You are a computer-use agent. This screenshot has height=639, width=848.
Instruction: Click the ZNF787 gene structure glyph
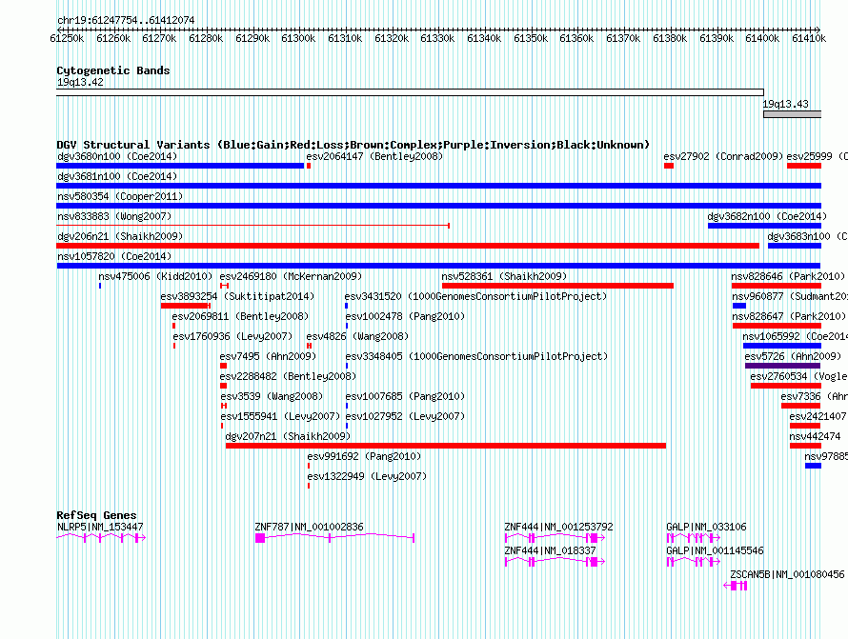click(x=334, y=537)
